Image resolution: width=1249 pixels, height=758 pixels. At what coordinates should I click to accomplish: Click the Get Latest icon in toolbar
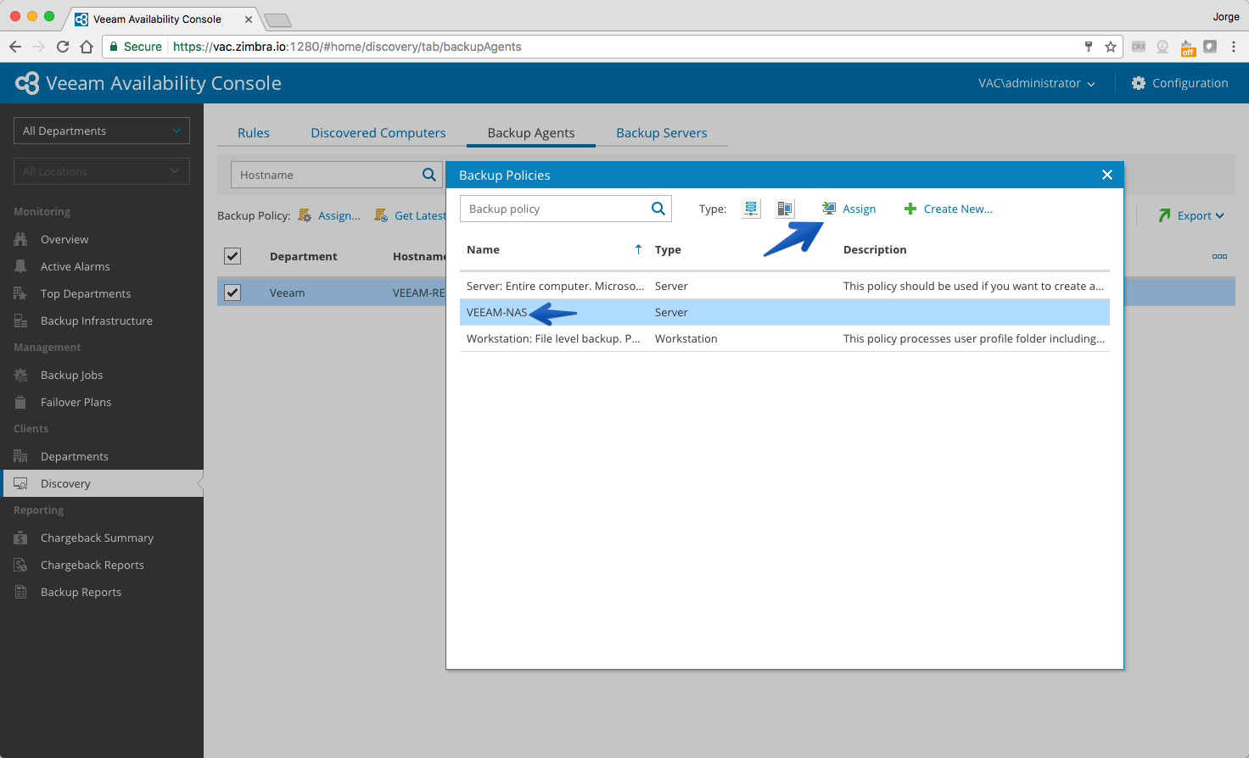click(382, 215)
